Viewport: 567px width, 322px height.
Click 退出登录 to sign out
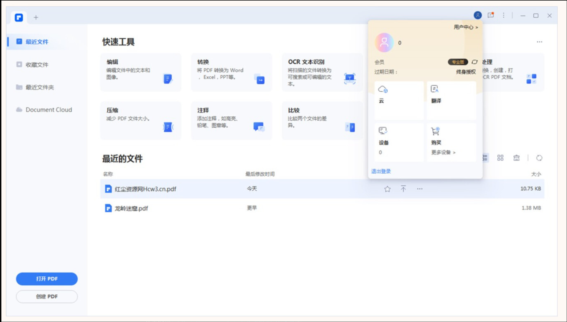point(381,171)
